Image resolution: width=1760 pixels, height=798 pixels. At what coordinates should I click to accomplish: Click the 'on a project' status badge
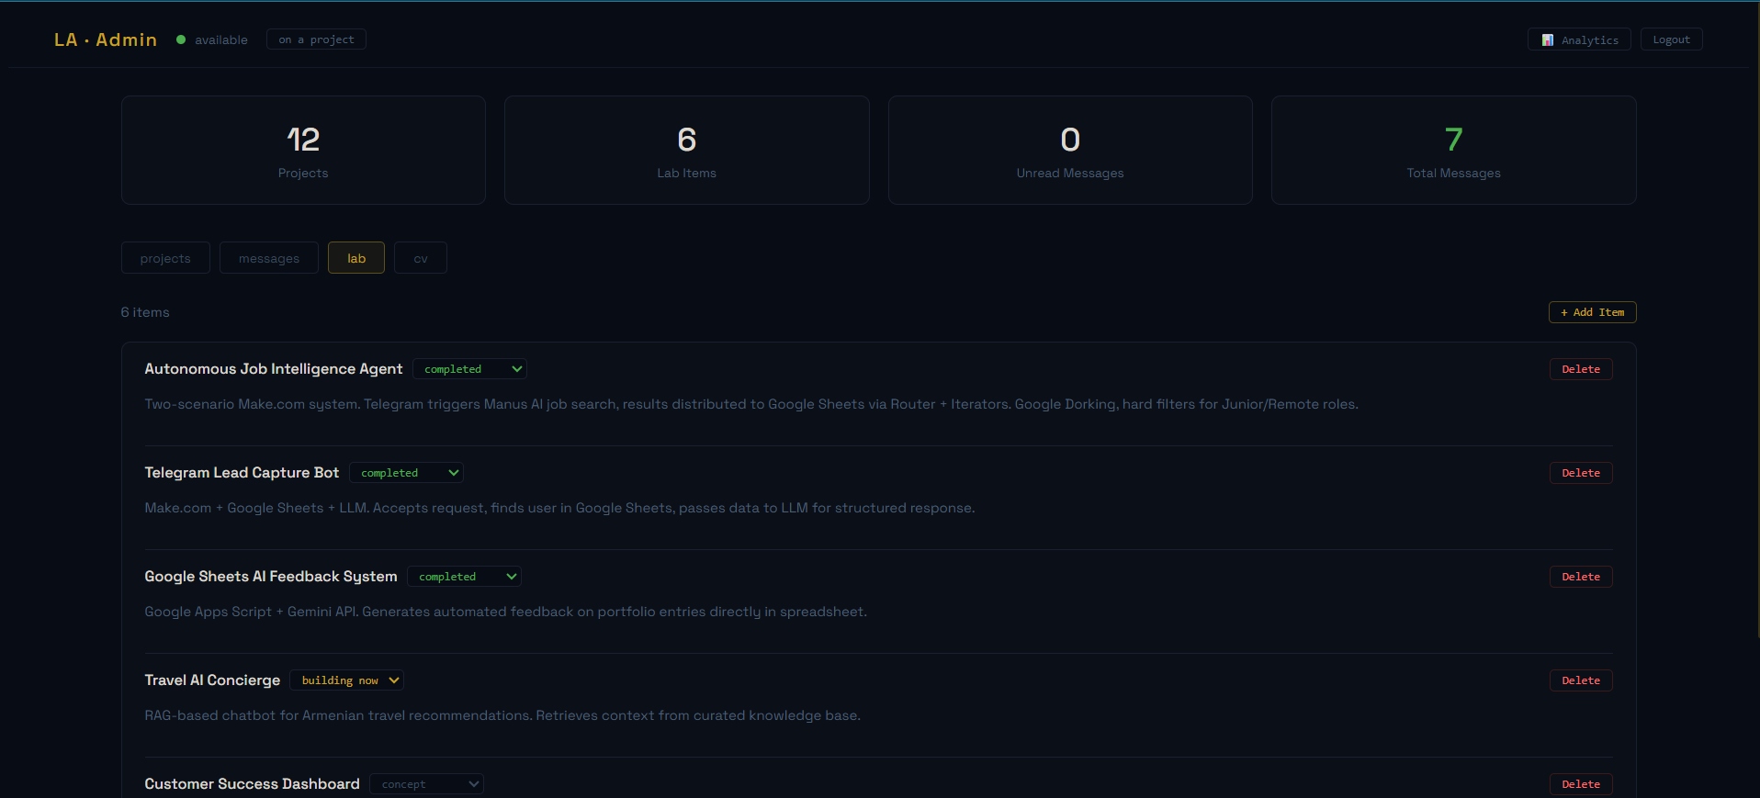(316, 39)
